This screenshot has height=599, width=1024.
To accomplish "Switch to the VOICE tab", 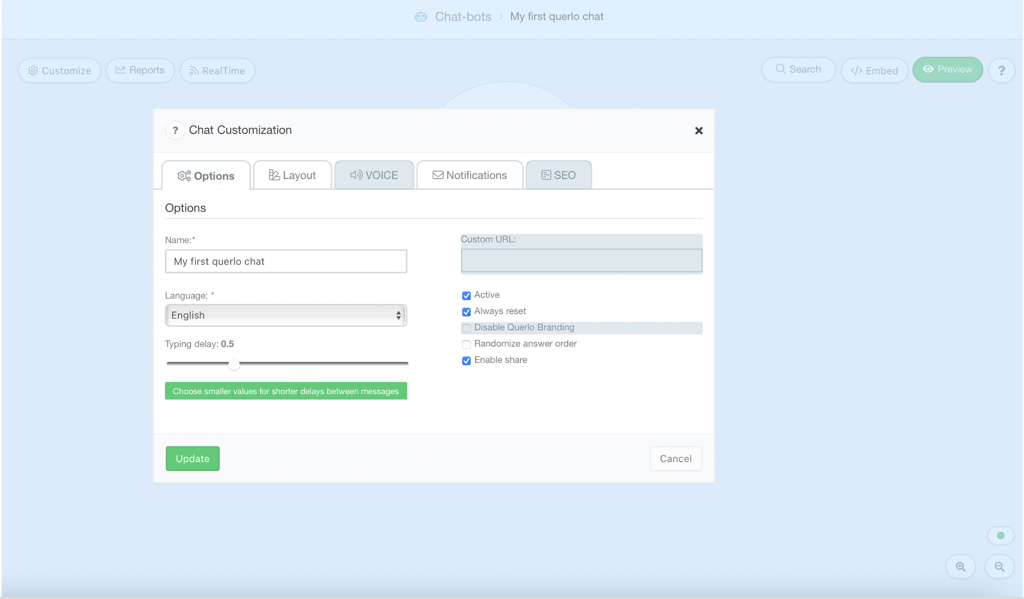I will [374, 175].
